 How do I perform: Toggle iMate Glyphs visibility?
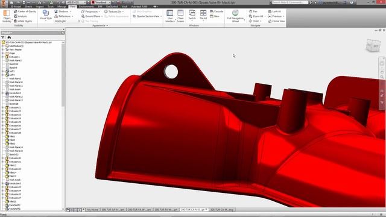[x=23, y=21]
